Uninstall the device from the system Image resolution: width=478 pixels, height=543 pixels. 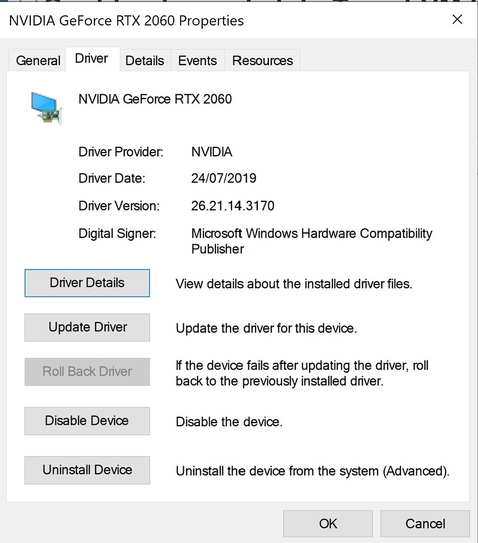click(87, 470)
